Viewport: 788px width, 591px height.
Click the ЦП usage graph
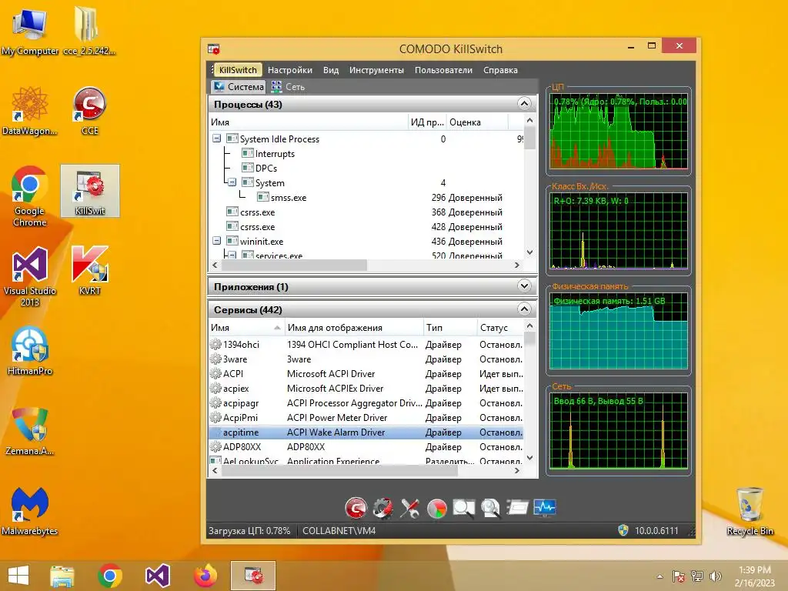(619, 131)
